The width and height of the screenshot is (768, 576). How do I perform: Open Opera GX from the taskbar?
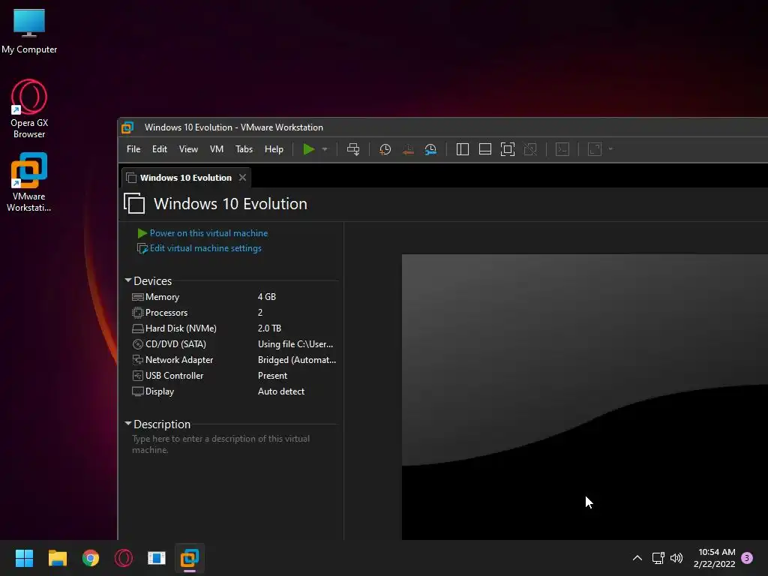click(x=124, y=558)
